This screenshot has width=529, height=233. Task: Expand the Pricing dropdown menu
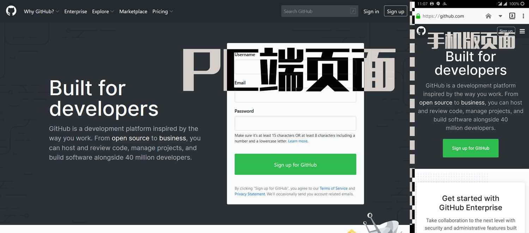click(163, 11)
